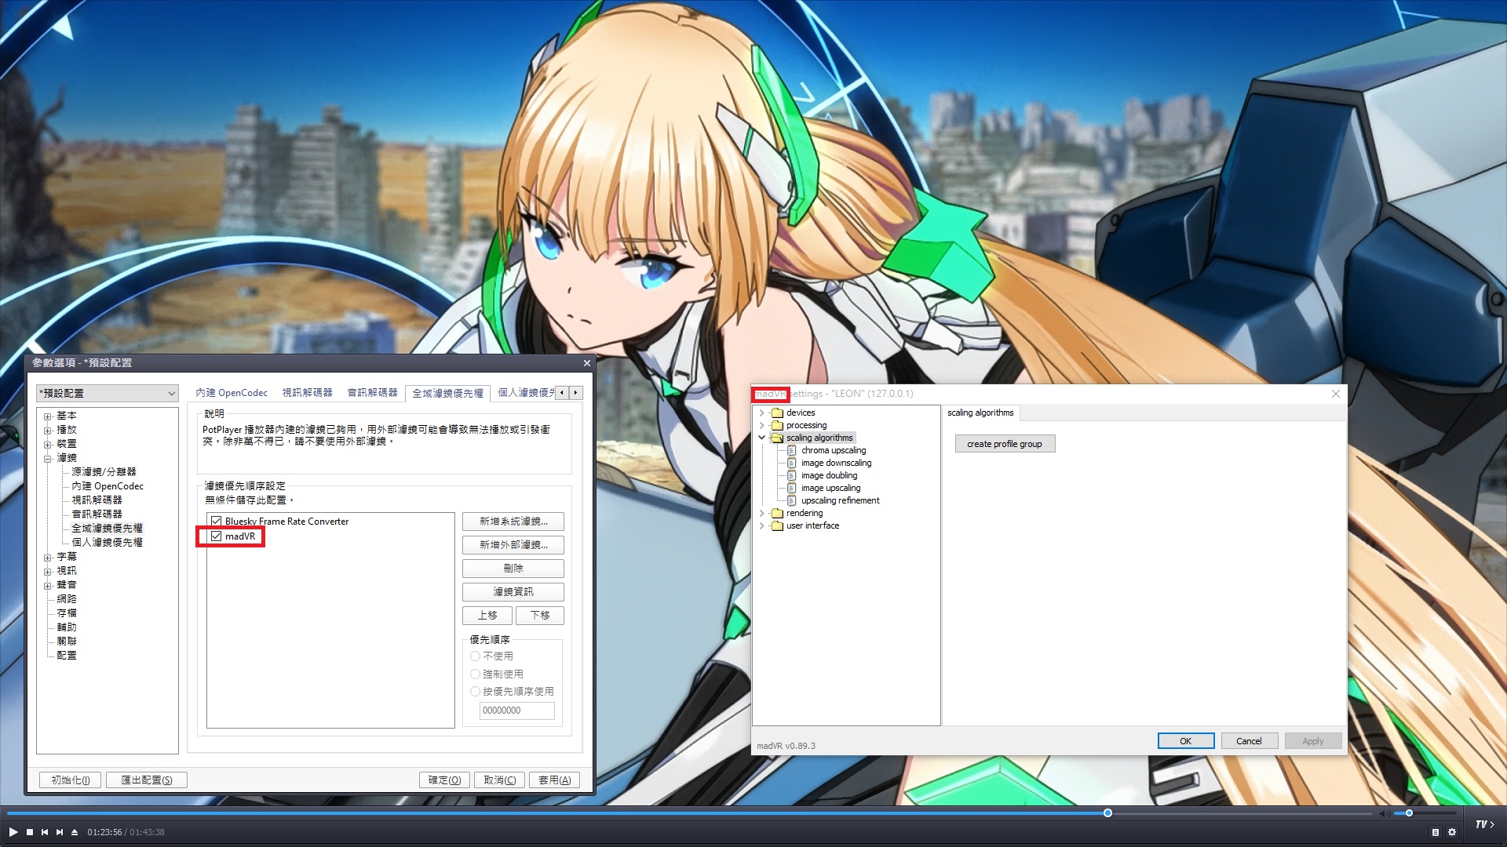Toggle the madVR filter checkbox
Viewport: 1507px width, 847px height.
click(216, 536)
